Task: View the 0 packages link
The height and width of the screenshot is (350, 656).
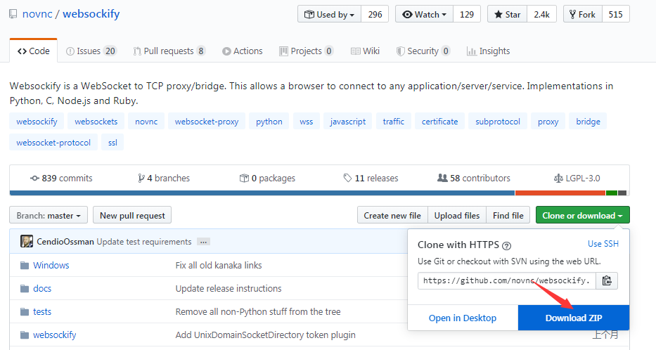Action: coord(267,178)
